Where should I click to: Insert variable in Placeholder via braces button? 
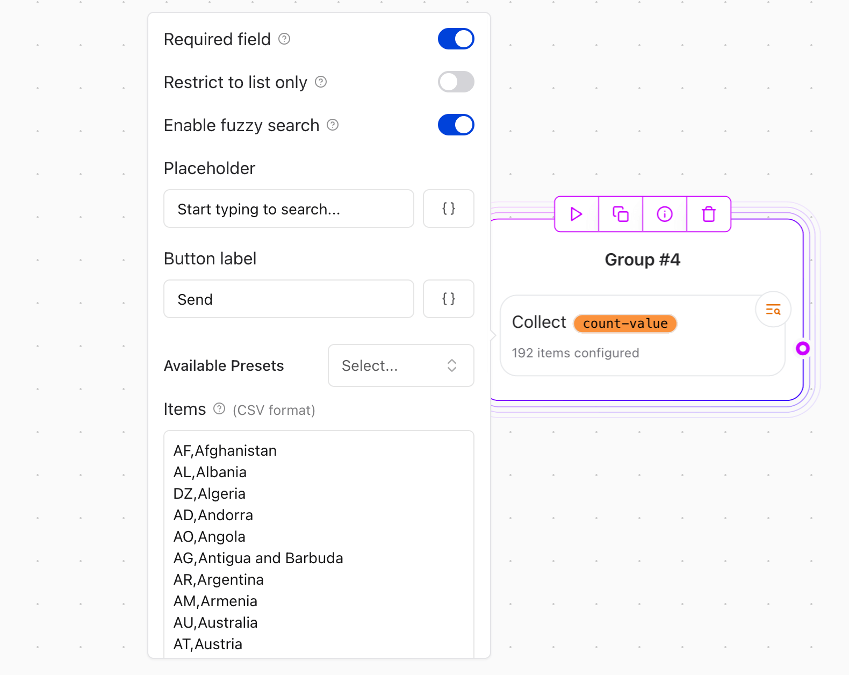(x=449, y=209)
